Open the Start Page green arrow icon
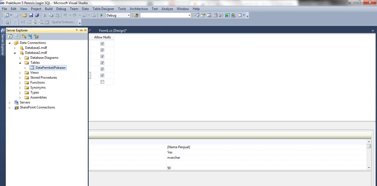 coord(227,15)
